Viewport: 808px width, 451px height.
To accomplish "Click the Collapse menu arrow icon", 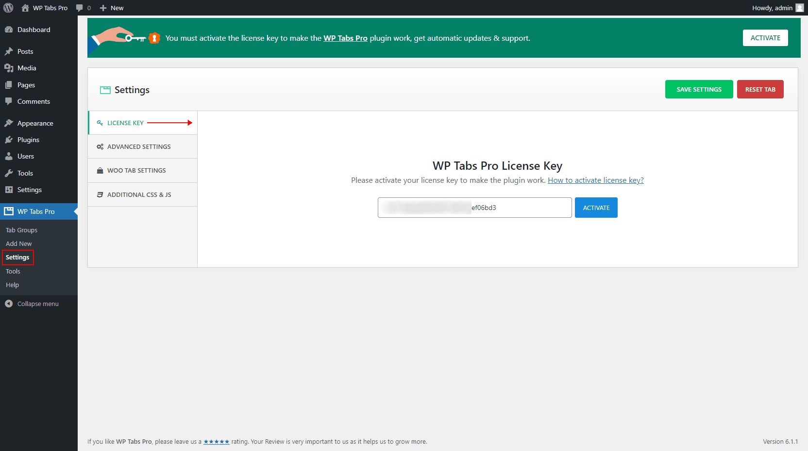I will point(9,304).
